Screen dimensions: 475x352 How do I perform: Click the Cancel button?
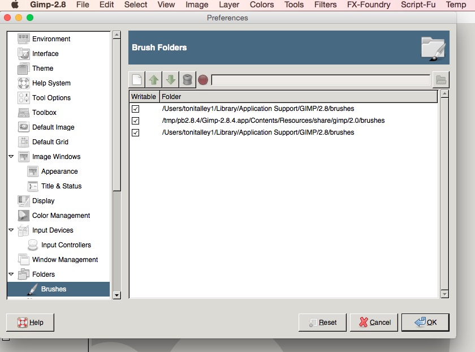point(374,322)
